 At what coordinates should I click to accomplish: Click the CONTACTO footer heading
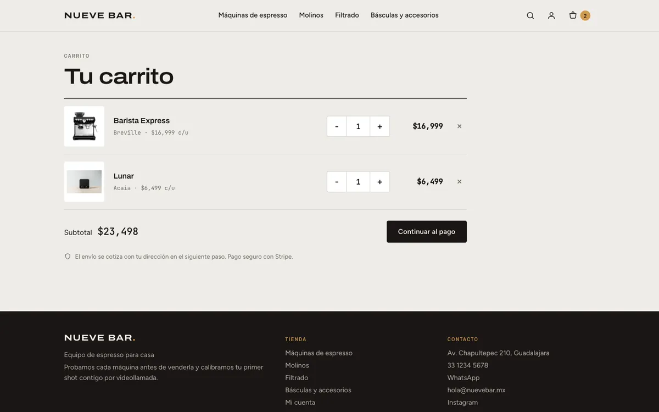pos(463,339)
